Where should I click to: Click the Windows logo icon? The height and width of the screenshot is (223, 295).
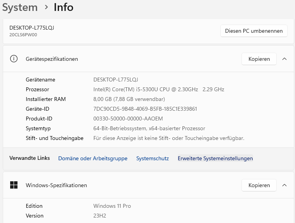[x=14, y=185]
